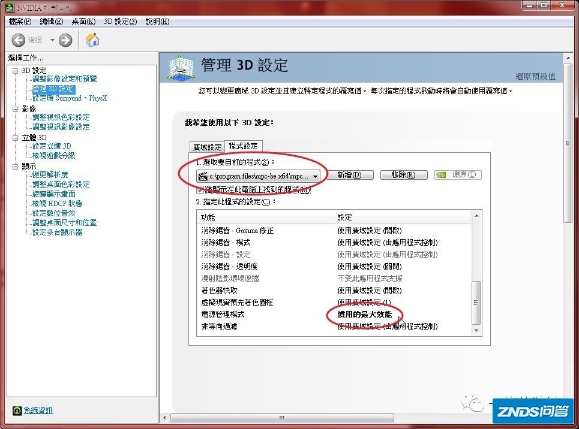Screen dimensions: 579x429
Task: Open the back history dropdown arrow
Action: tap(52, 40)
